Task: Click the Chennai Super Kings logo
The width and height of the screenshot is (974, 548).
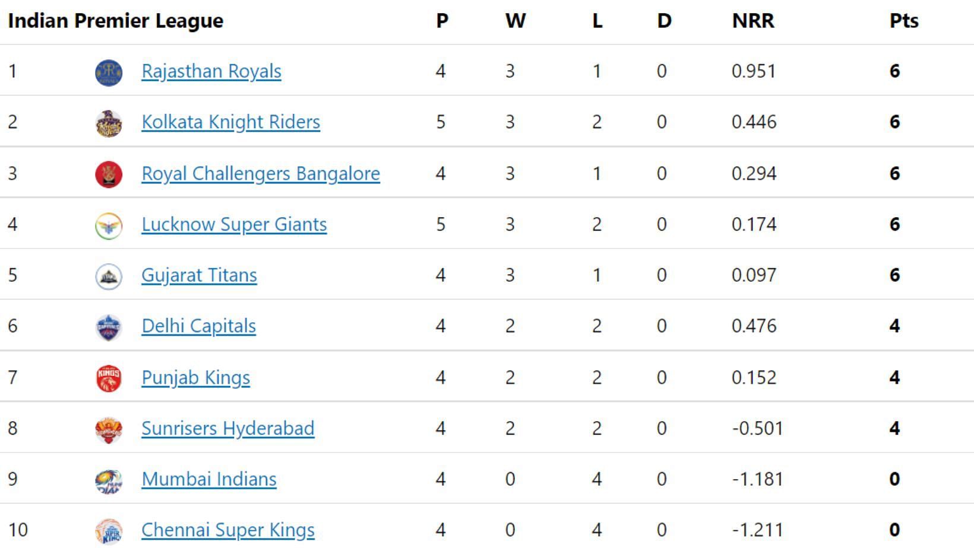Action: (x=109, y=531)
